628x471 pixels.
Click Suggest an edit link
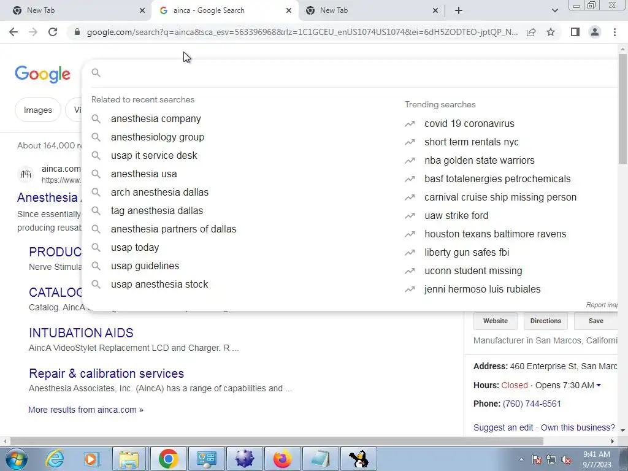point(503,427)
